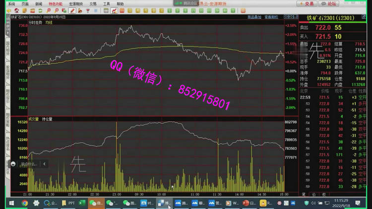This screenshot has height=209, width=372.
Task: Click the 查看期权 link
Action: 271,17
